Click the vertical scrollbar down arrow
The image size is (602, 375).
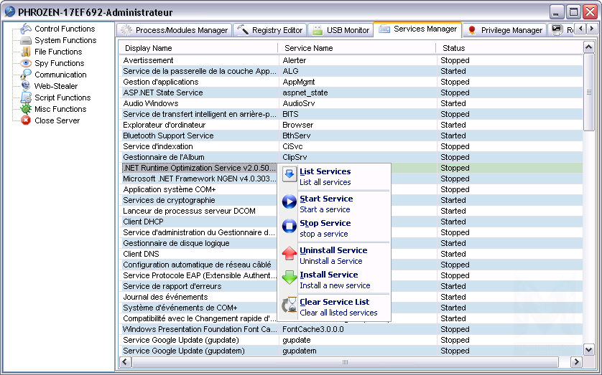coord(589,349)
